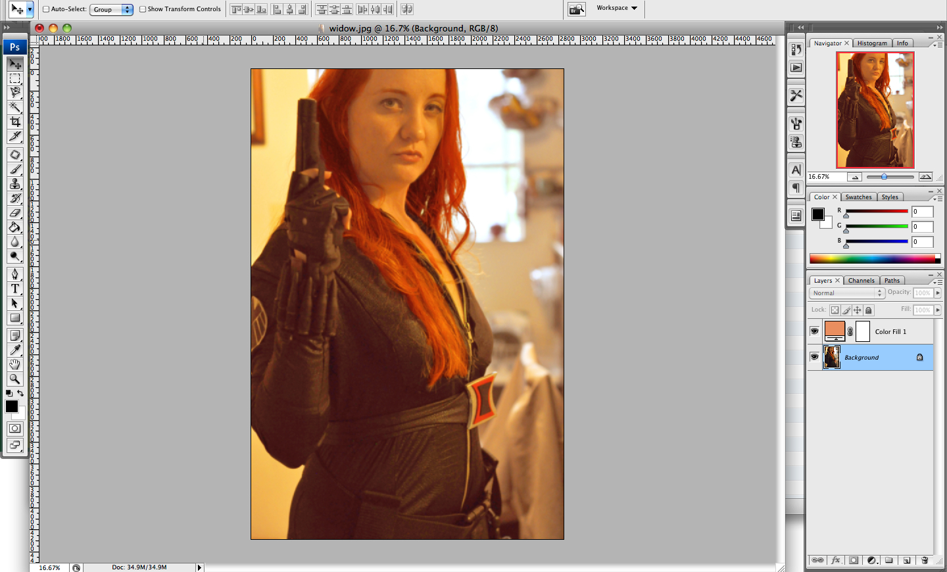Select the Hand tool
Screen dimensions: 947x572
point(15,364)
